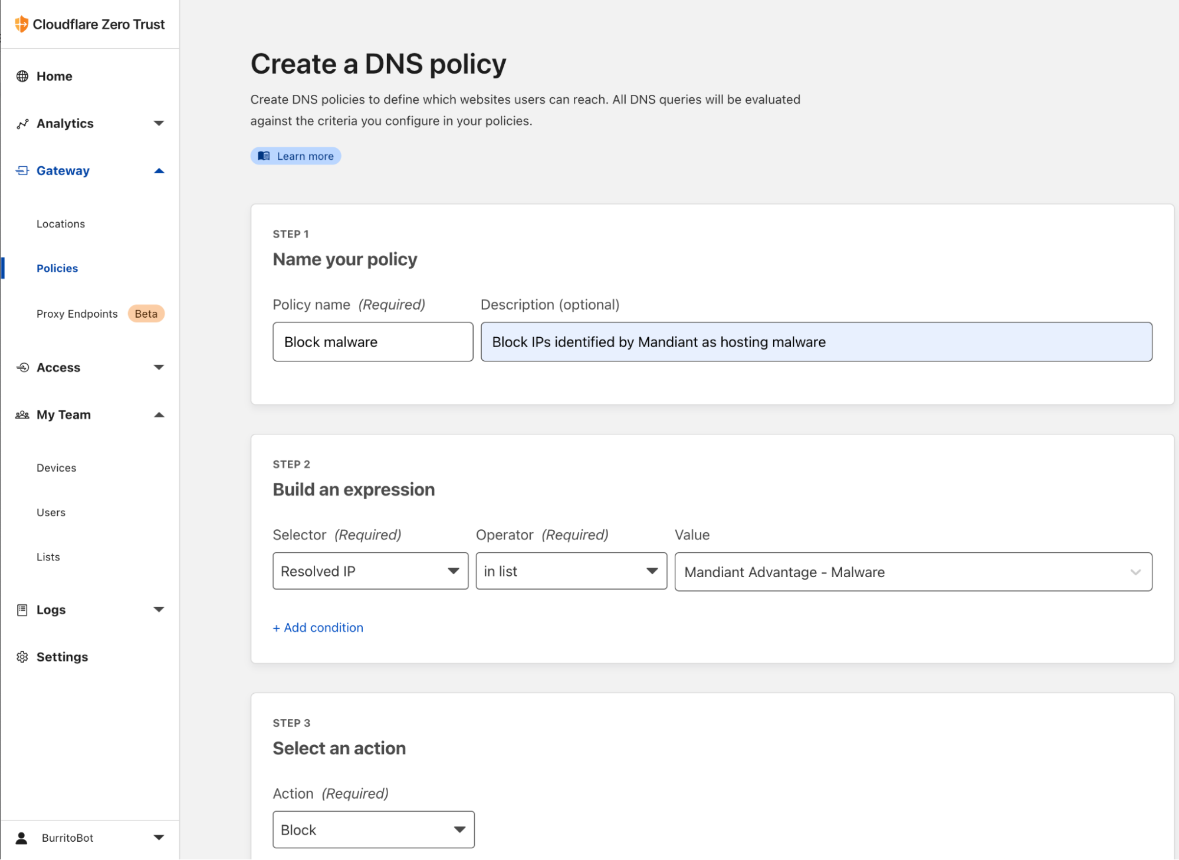This screenshot has height=860, width=1179.
Task: Click the Policy name input field
Action: click(x=373, y=342)
